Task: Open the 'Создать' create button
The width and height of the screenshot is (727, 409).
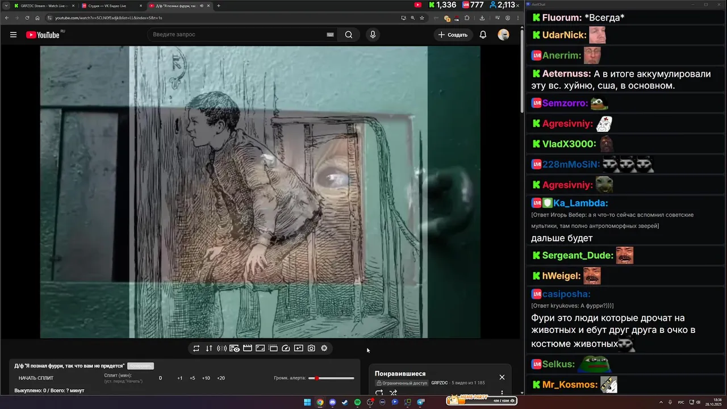Action: coord(453,35)
